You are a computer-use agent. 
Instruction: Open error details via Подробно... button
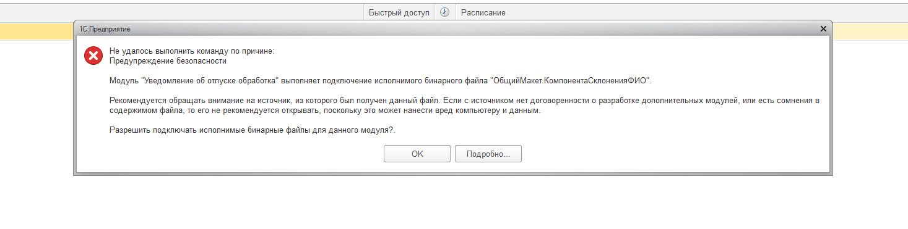tap(488, 154)
